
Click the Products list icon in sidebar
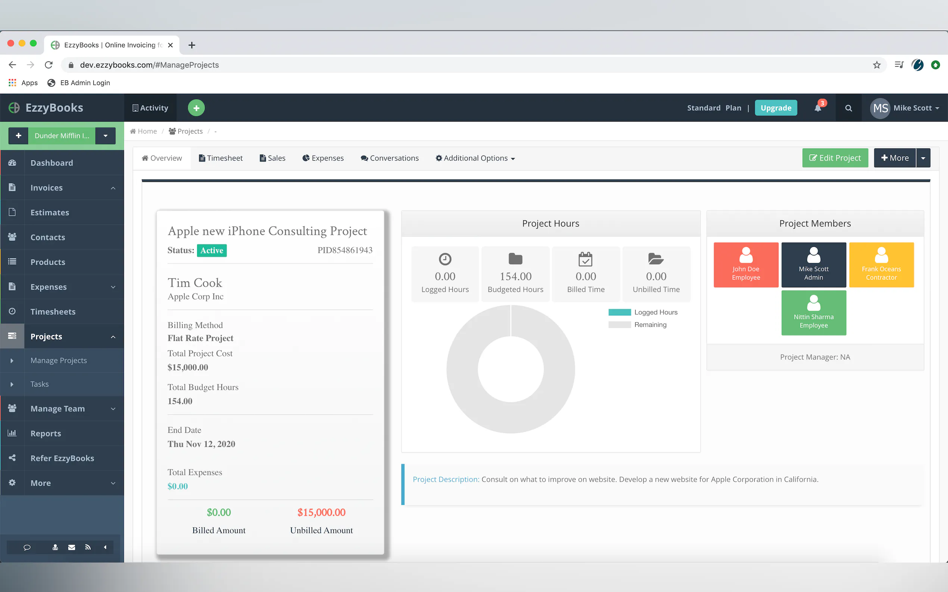tap(12, 262)
